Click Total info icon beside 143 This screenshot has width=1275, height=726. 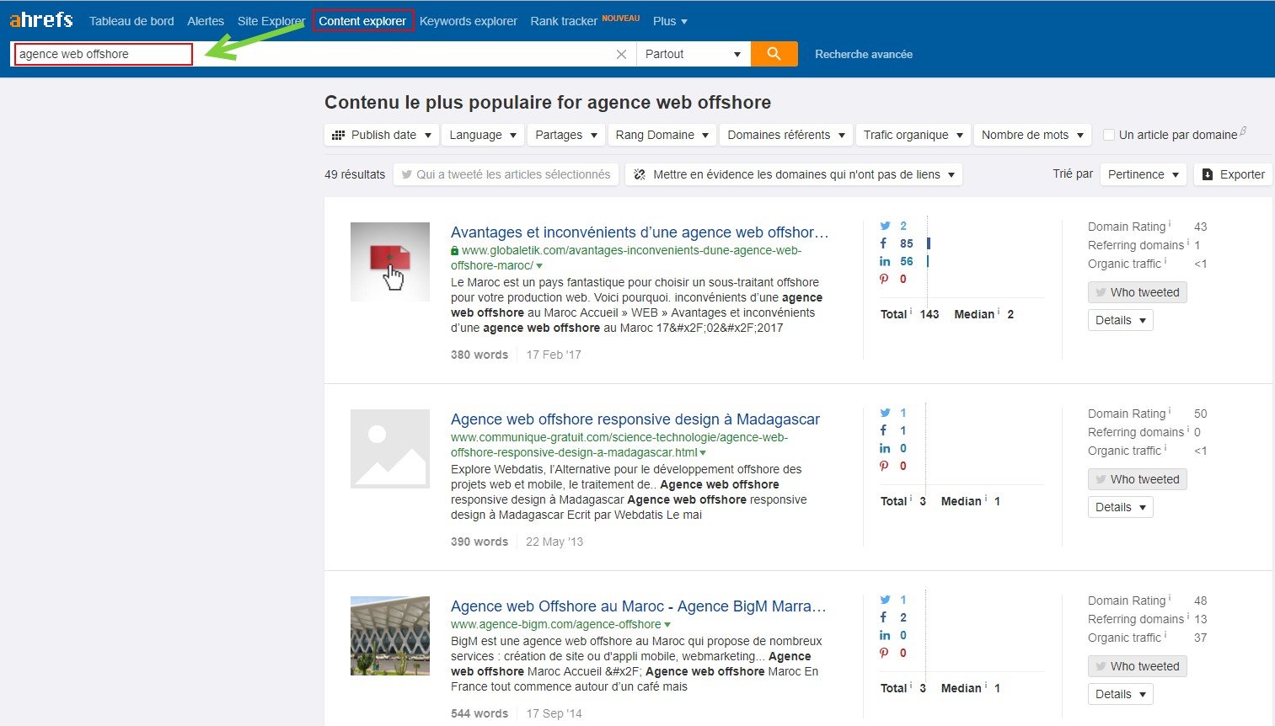[911, 312]
